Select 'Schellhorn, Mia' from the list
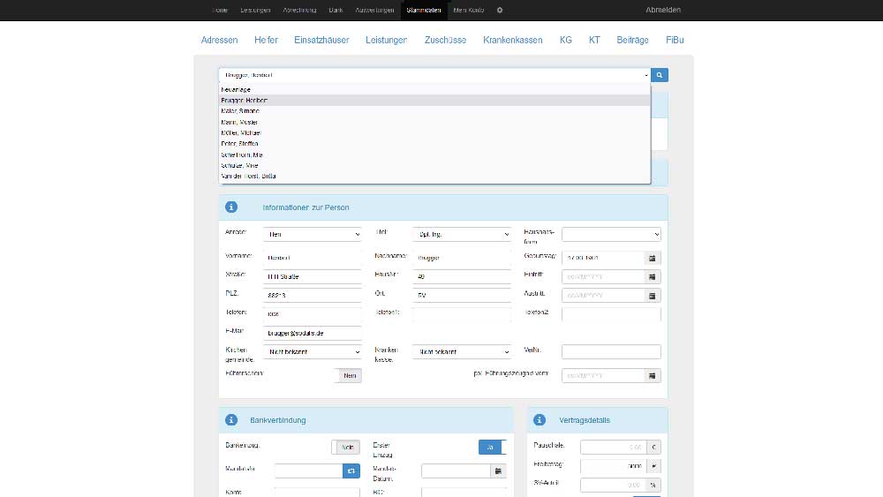This screenshot has height=497, width=883. (x=434, y=154)
